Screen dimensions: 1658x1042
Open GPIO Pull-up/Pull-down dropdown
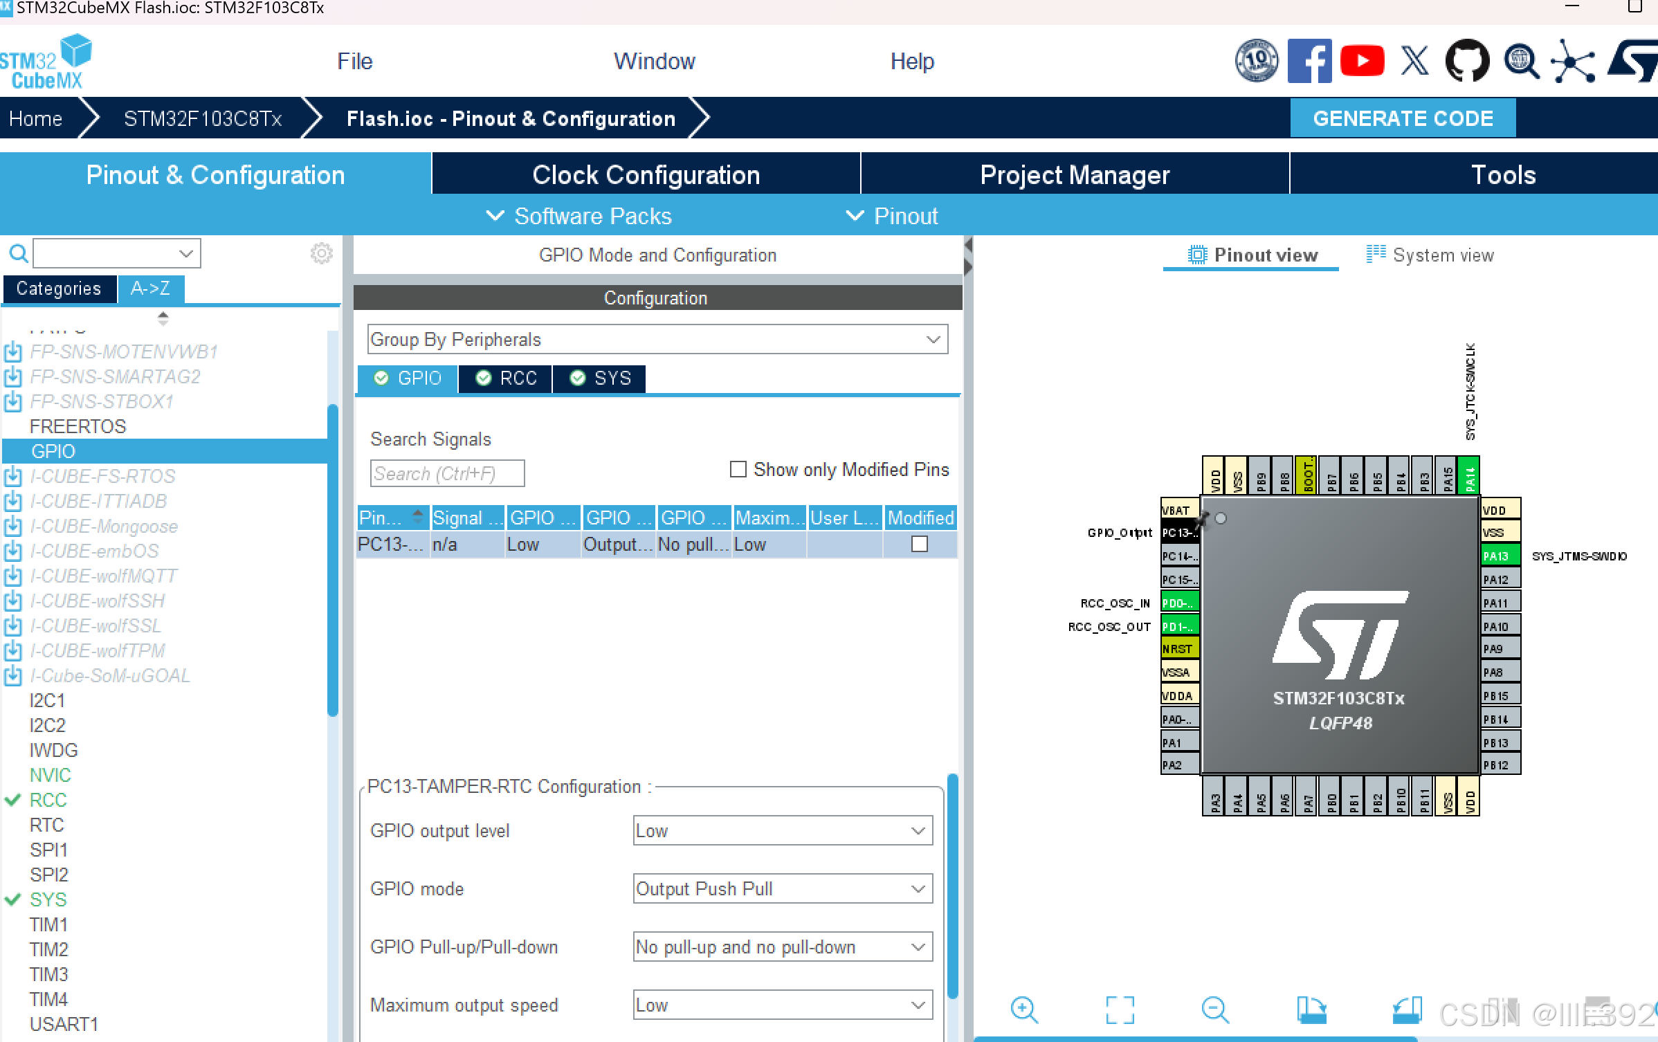tap(783, 947)
